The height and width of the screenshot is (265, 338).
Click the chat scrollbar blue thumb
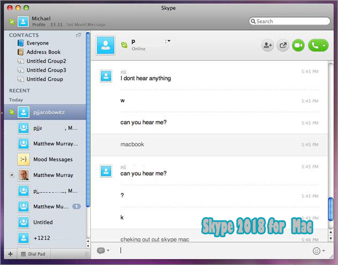[330, 209]
